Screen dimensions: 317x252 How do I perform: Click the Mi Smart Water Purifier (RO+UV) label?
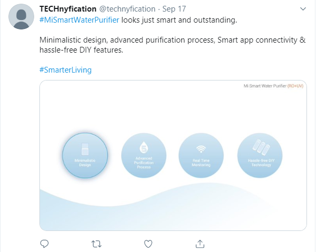[x=273, y=86]
